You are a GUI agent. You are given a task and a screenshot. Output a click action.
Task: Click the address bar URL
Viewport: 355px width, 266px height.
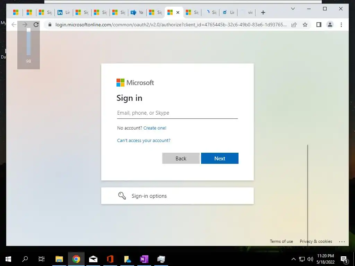click(x=171, y=25)
